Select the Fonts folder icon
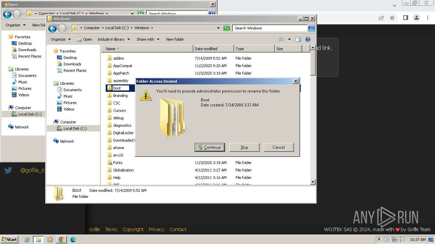The width and height of the screenshot is (435, 244). tap(109, 163)
